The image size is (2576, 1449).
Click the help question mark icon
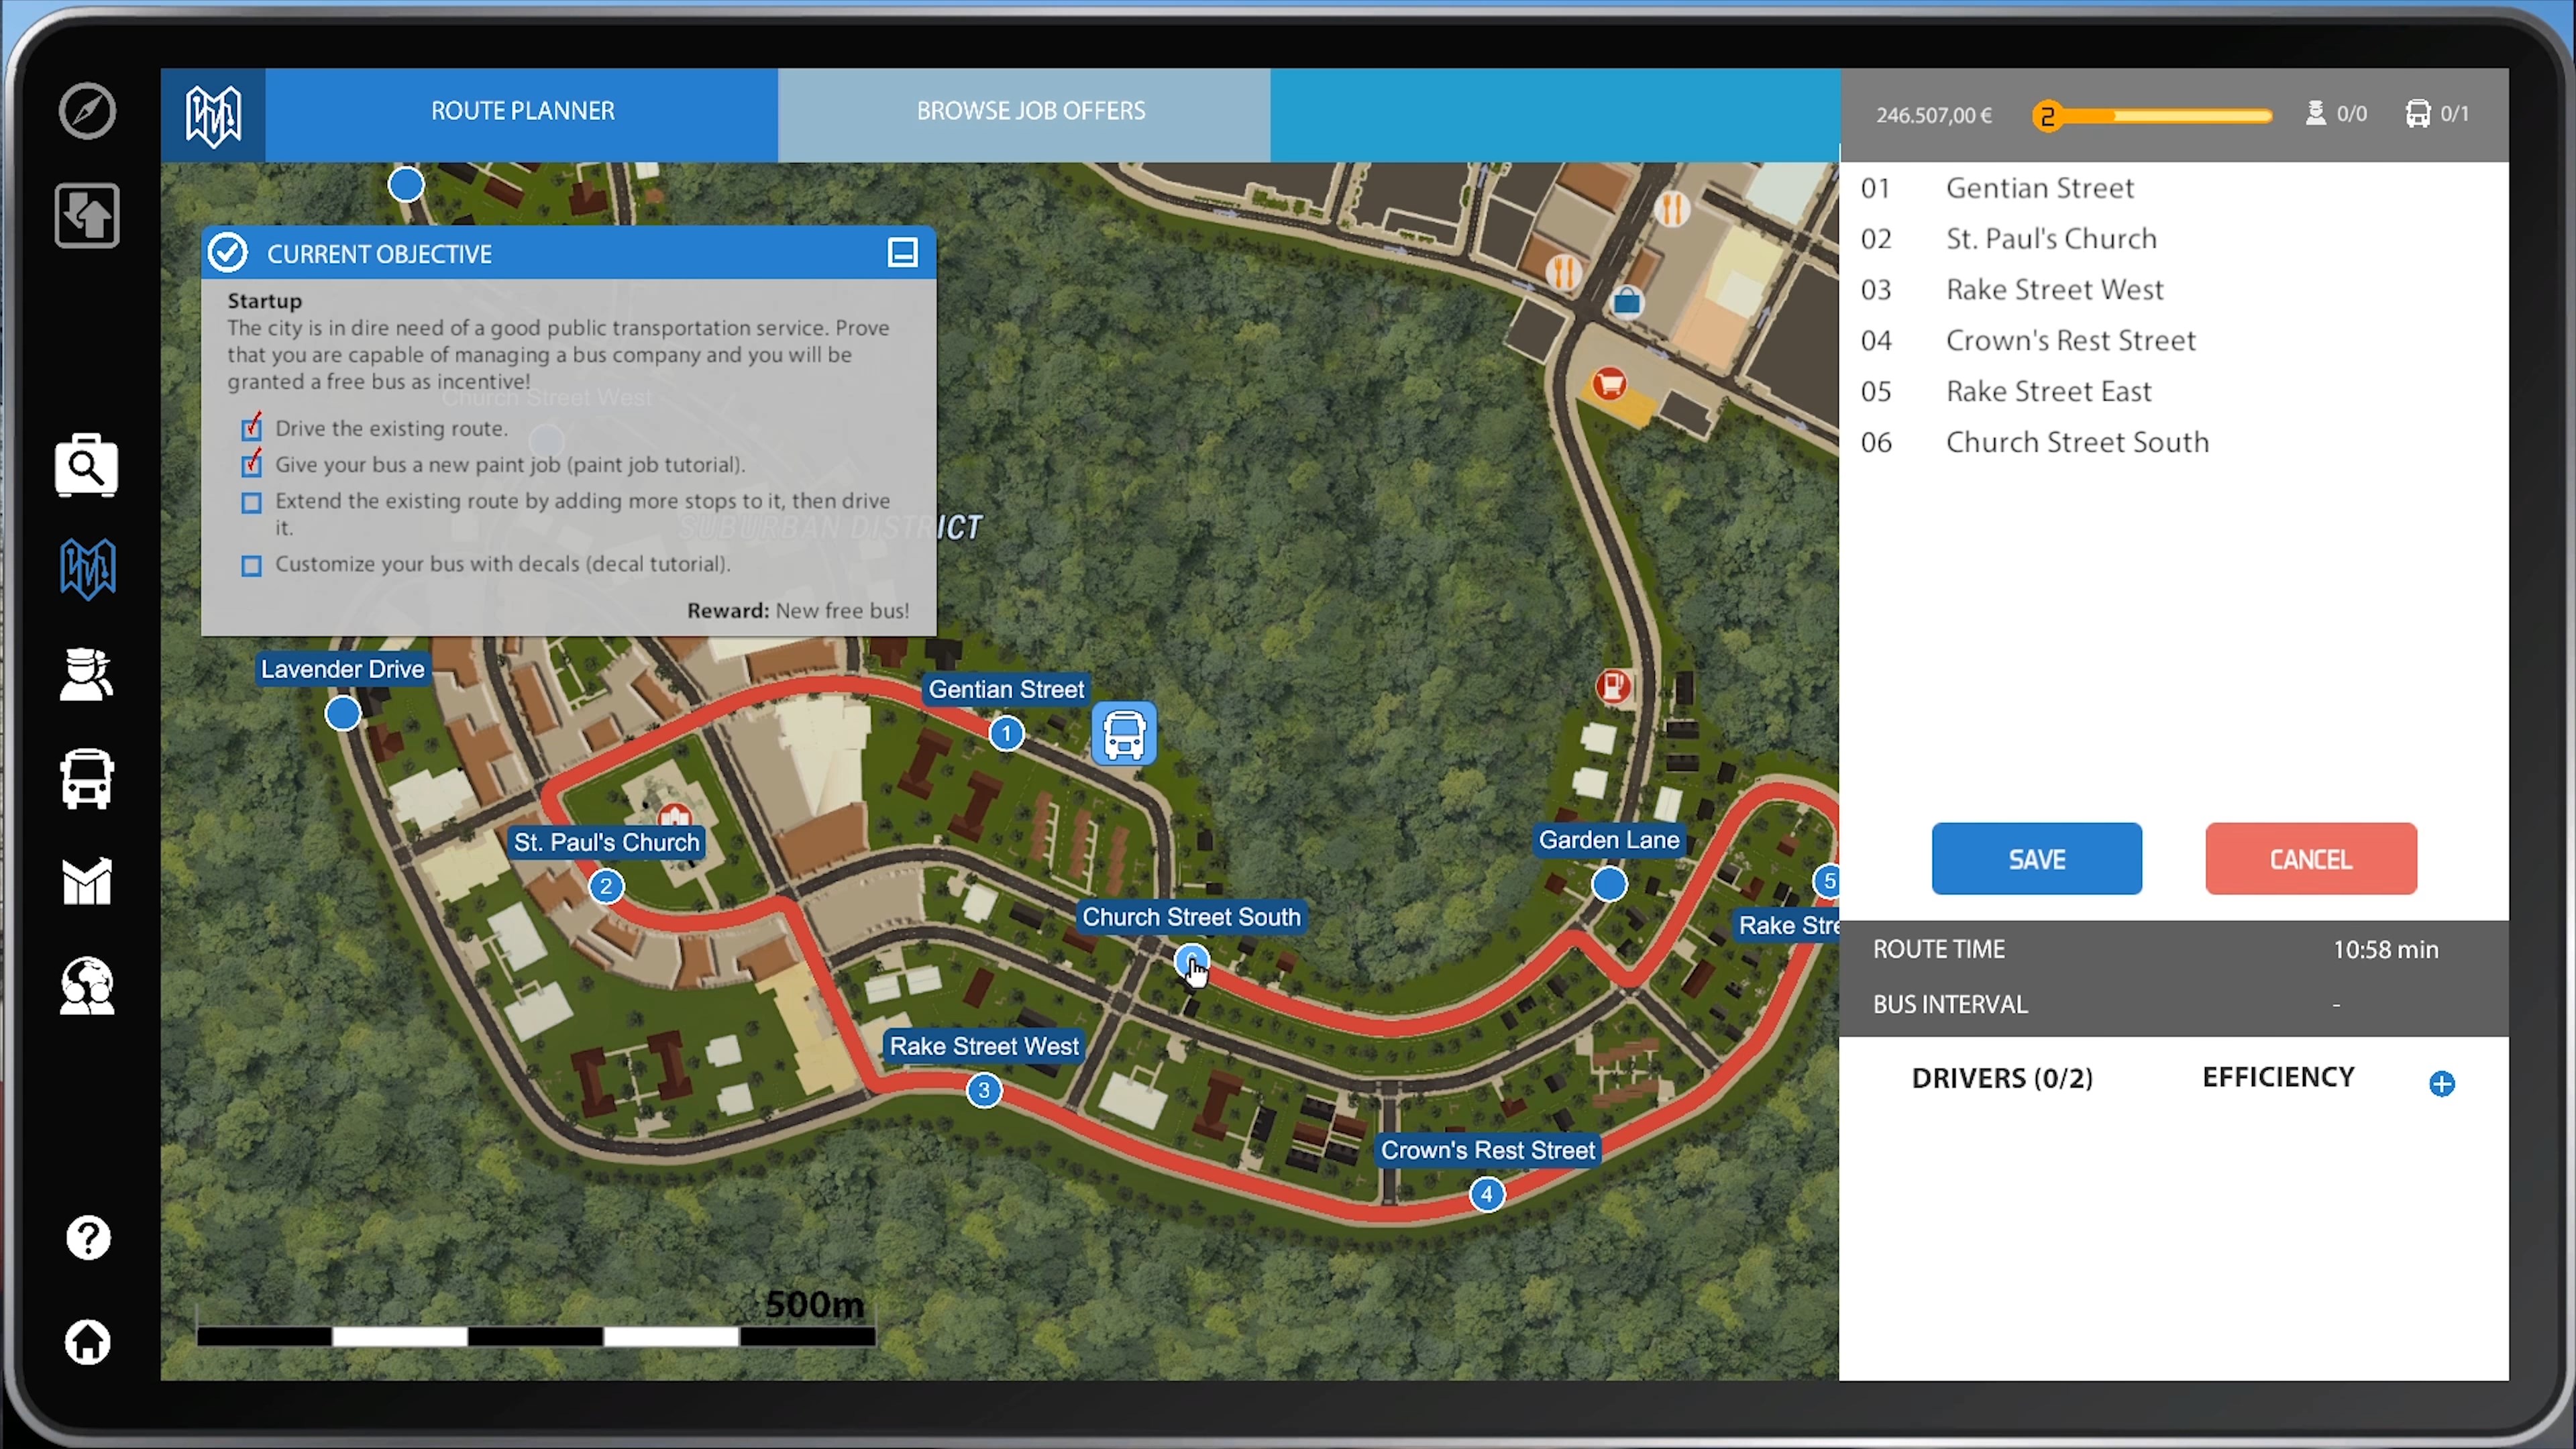[87, 1238]
